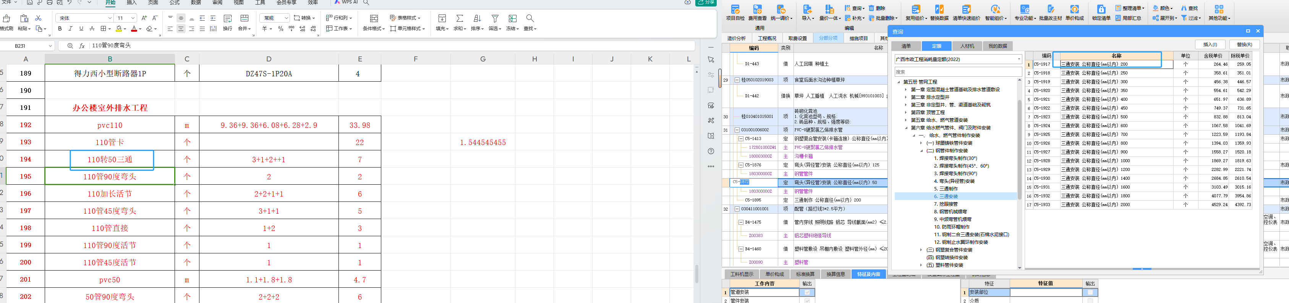
Task: Click 局部汇总 in toolbar
Action: tap(1129, 18)
